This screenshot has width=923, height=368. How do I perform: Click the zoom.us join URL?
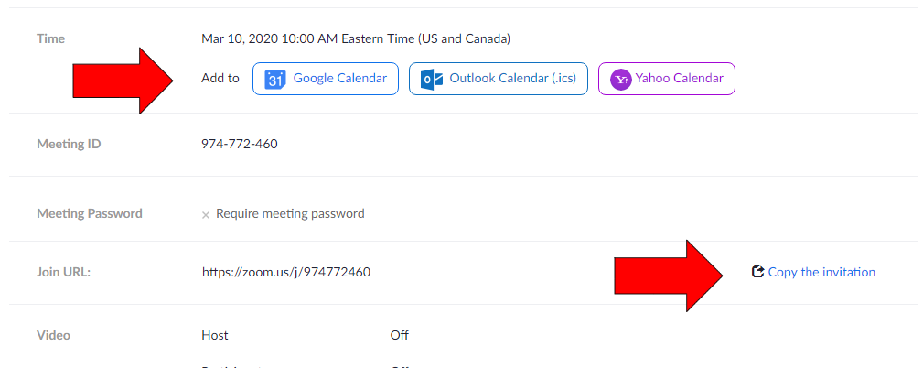tap(285, 272)
